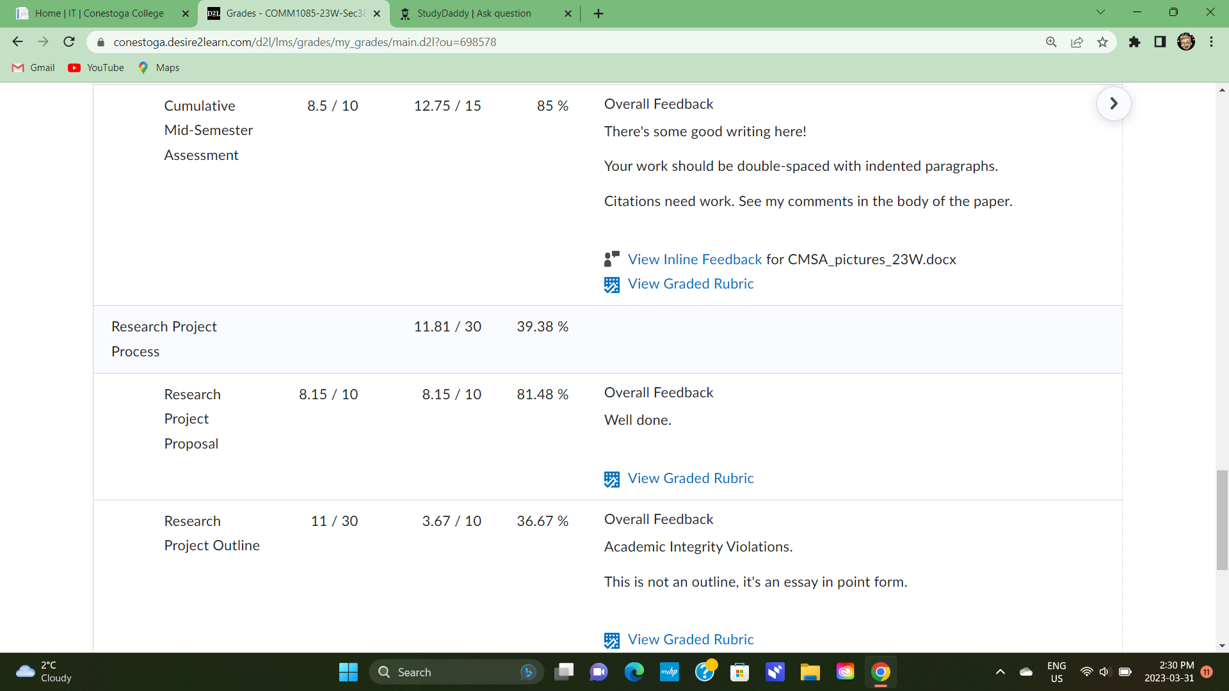Viewport: 1229px width, 691px height.
Task: Click inline feedback icon for CMSA_pictures_23W.docx
Action: [x=611, y=259]
